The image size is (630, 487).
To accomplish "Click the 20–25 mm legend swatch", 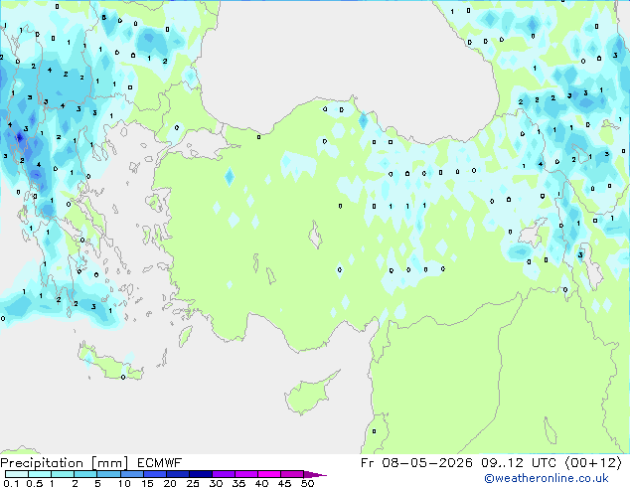I will coord(177,474).
